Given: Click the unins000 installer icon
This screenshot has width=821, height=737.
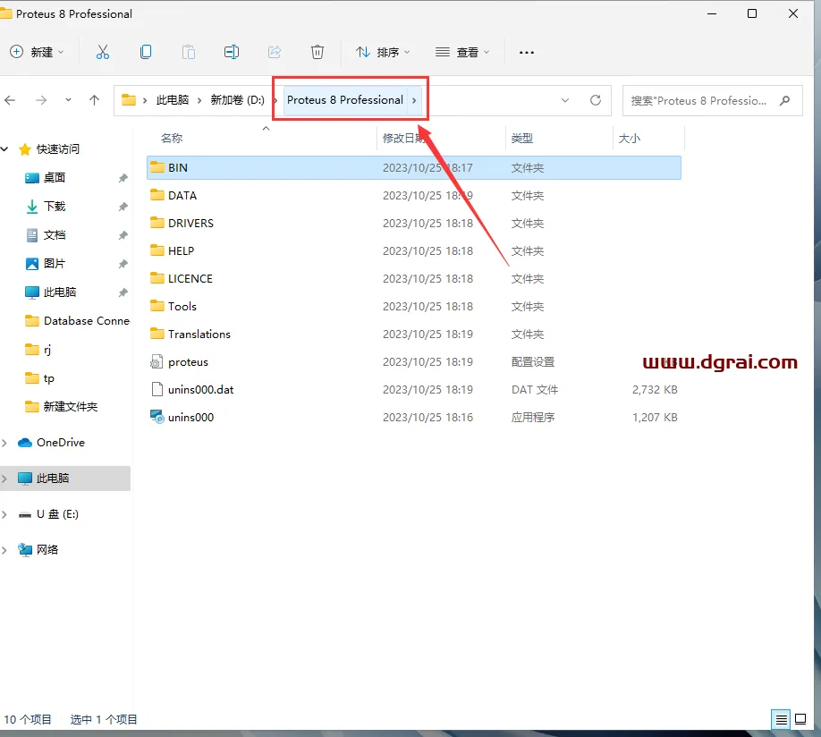Looking at the screenshot, I should (x=157, y=417).
